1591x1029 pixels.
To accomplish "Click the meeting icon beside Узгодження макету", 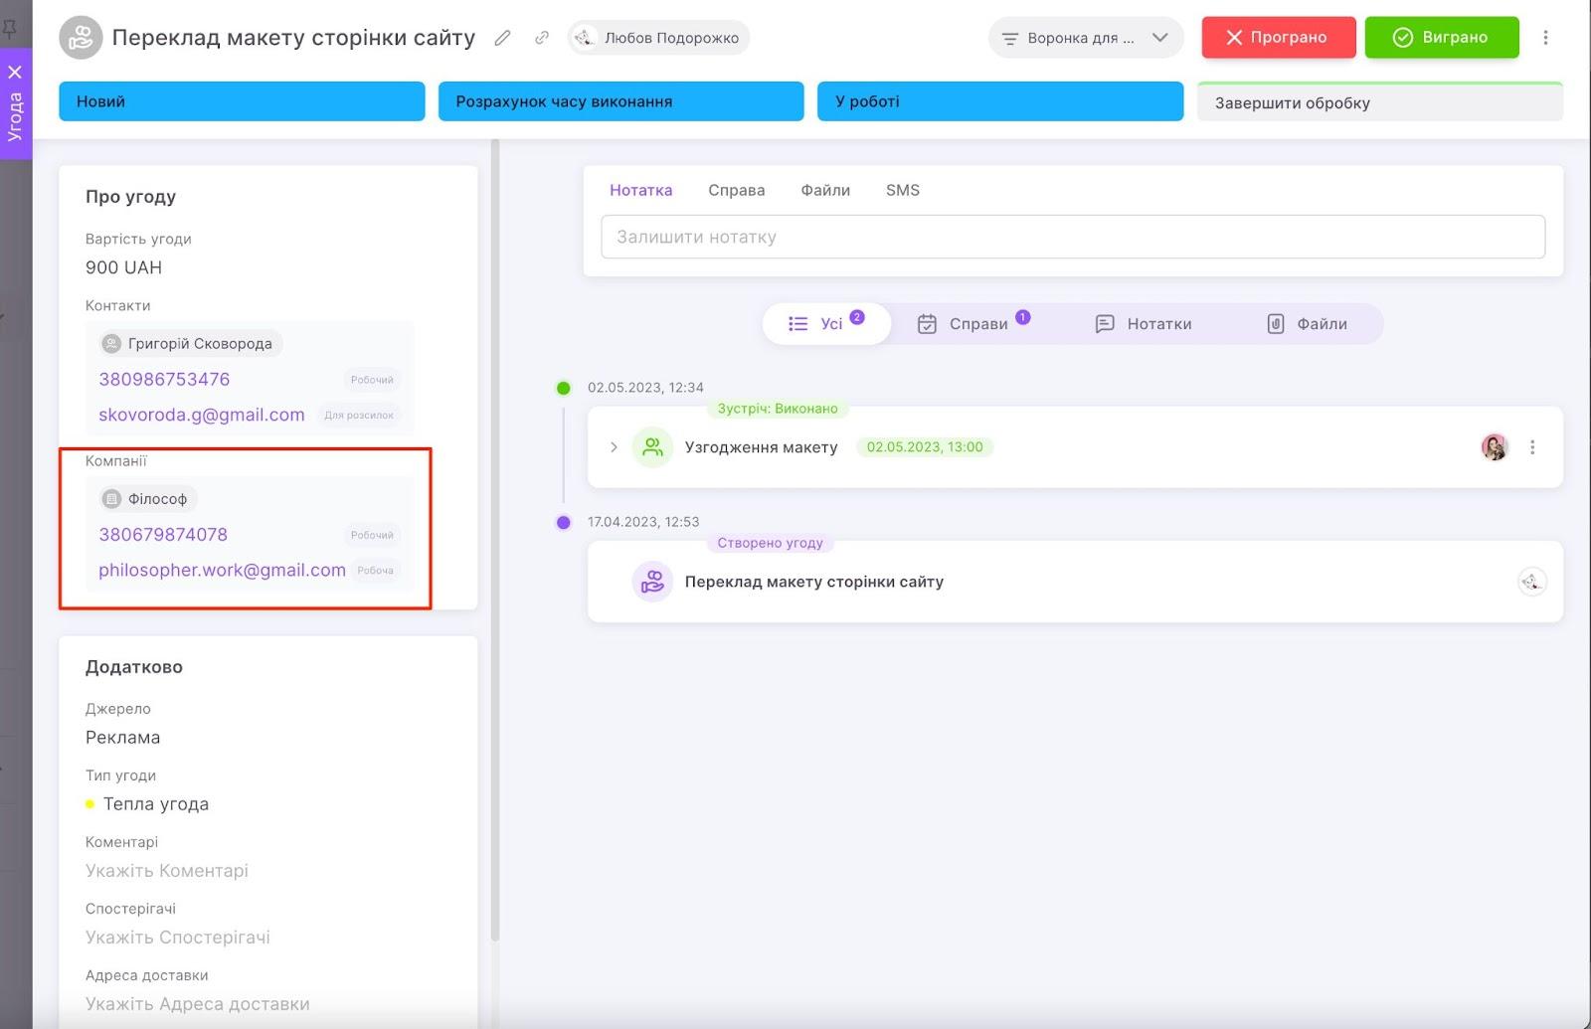I will (x=652, y=447).
